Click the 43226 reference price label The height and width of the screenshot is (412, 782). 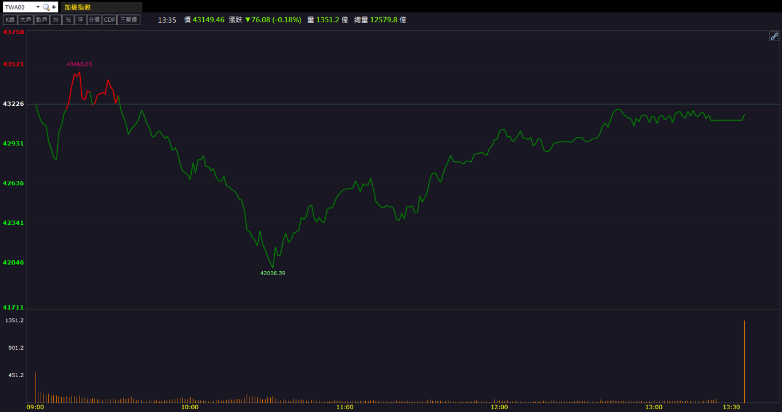point(14,104)
